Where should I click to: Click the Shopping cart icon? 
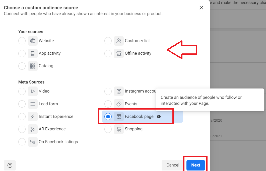119,129
